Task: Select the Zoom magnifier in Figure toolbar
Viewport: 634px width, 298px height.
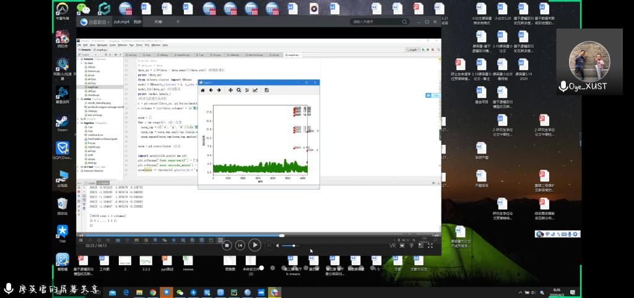Action: pos(238,90)
